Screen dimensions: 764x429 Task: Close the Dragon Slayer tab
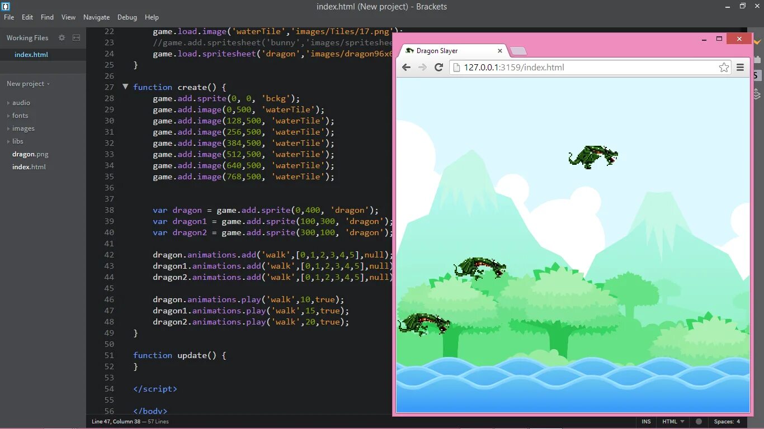point(500,51)
